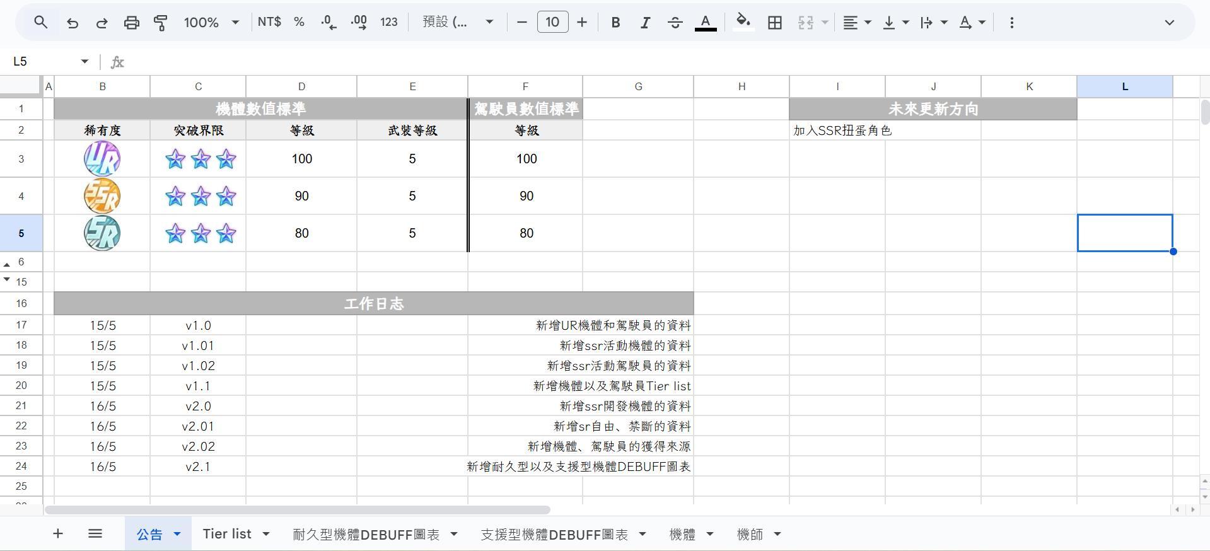Format as NT$ currency
The width and height of the screenshot is (1210, 551).
coord(269,22)
